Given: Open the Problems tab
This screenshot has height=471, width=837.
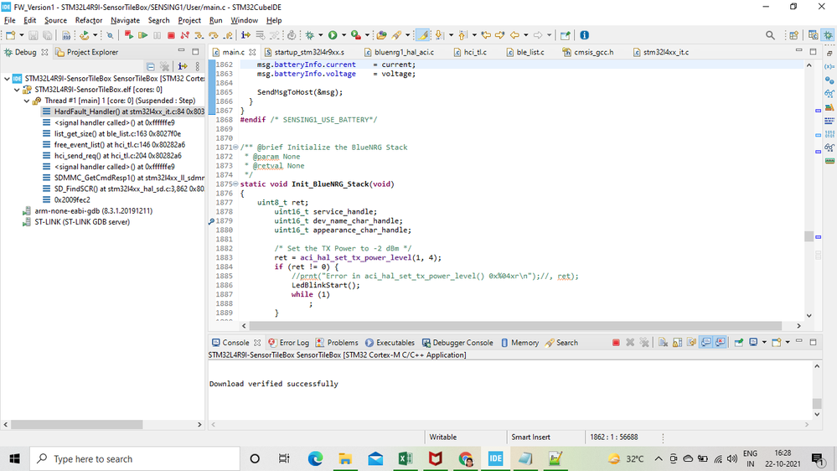Looking at the screenshot, I should click(x=337, y=342).
